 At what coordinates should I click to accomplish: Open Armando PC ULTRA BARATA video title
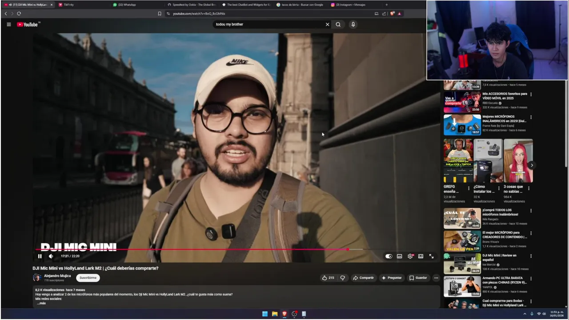[505, 280]
